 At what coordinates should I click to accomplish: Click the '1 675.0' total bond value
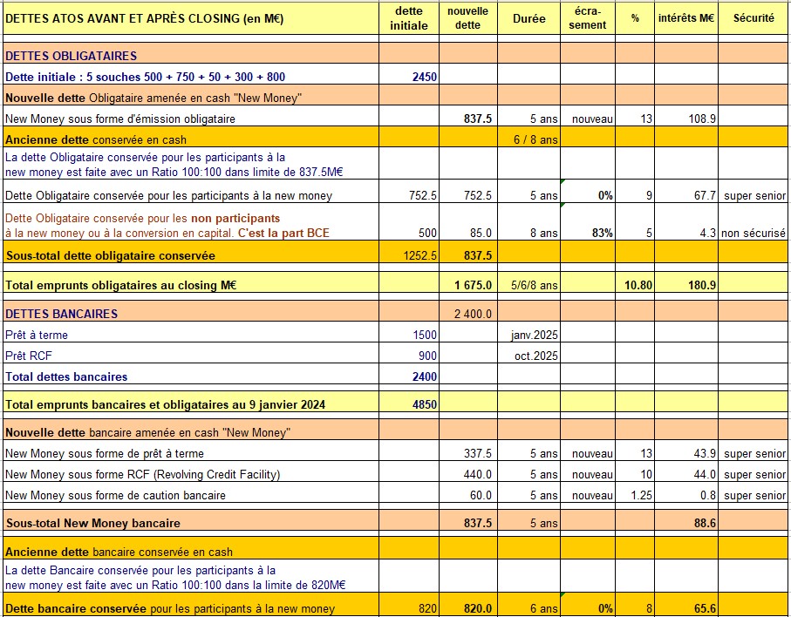[473, 285]
